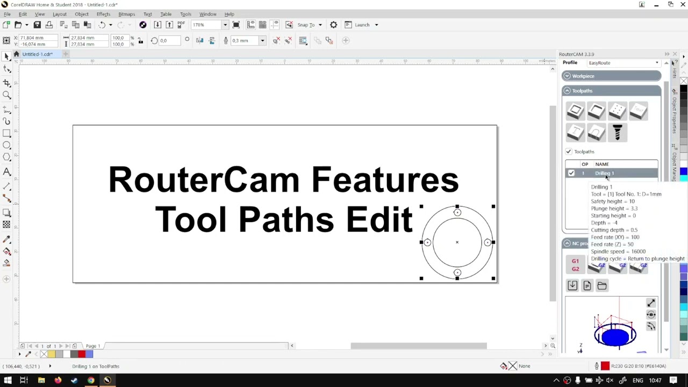Open the tool library screw icon
Image resolution: width=688 pixels, height=387 pixels.
pos(617,132)
